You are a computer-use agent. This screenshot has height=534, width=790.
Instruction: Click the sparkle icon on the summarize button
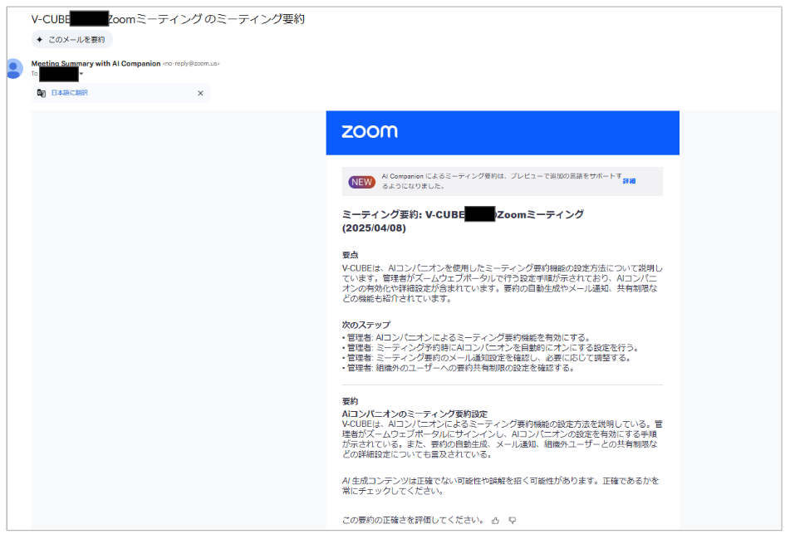pos(40,39)
